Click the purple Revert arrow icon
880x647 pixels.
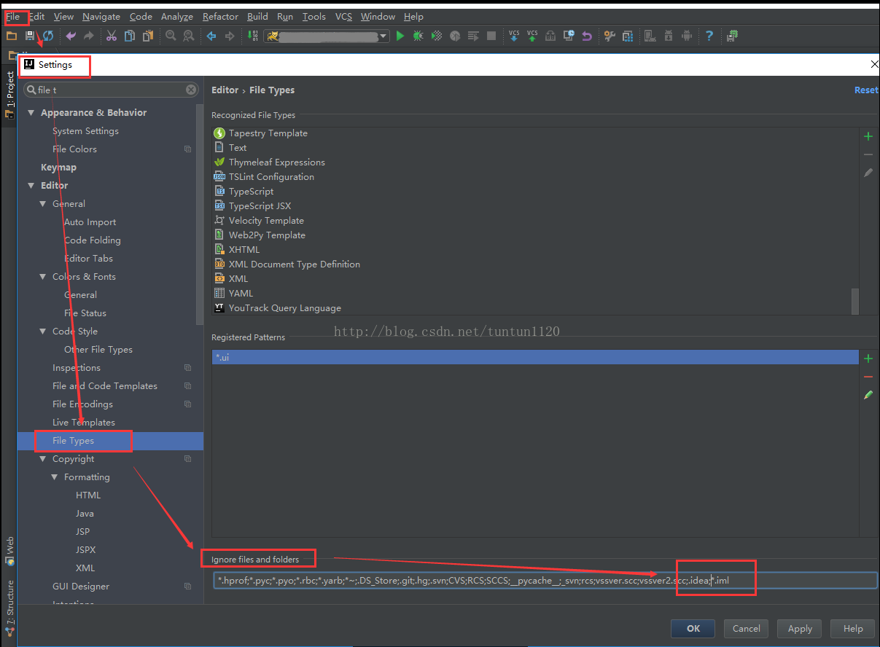coord(586,36)
